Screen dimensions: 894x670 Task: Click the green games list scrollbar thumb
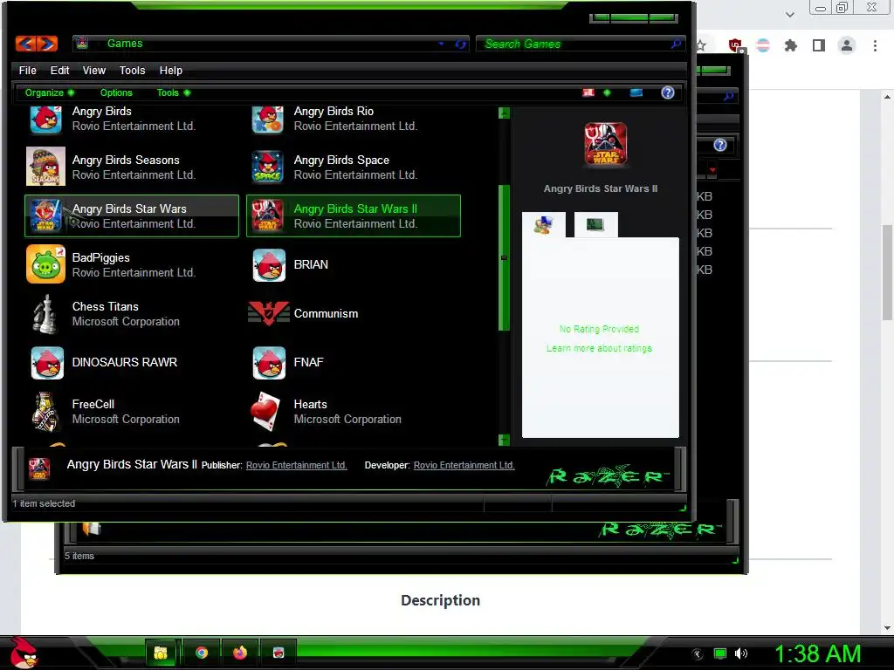coord(504,257)
